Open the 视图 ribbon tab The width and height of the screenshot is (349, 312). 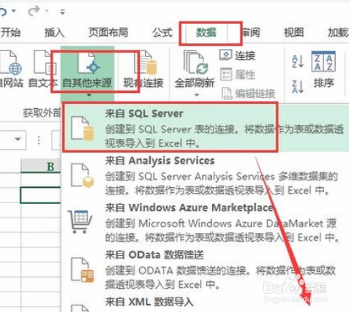(x=294, y=33)
